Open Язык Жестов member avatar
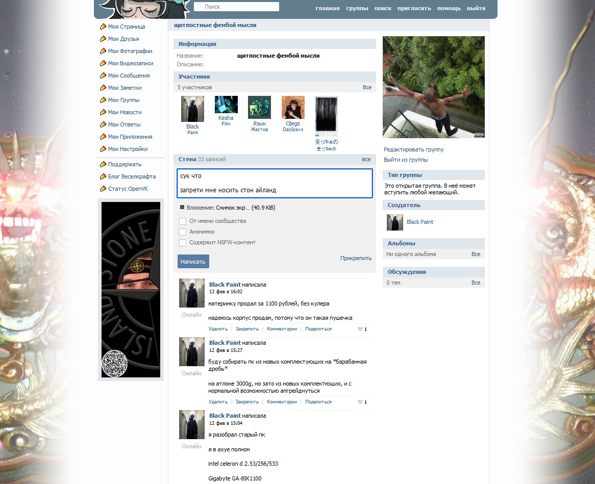The height and width of the screenshot is (484, 595). tap(260, 107)
